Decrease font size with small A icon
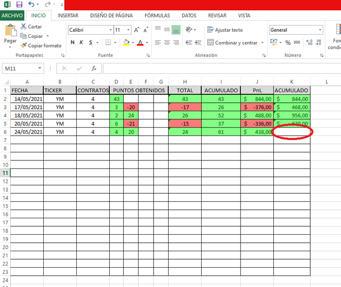The height and width of the screenshot is (287, 341). [x=145, y=29]
